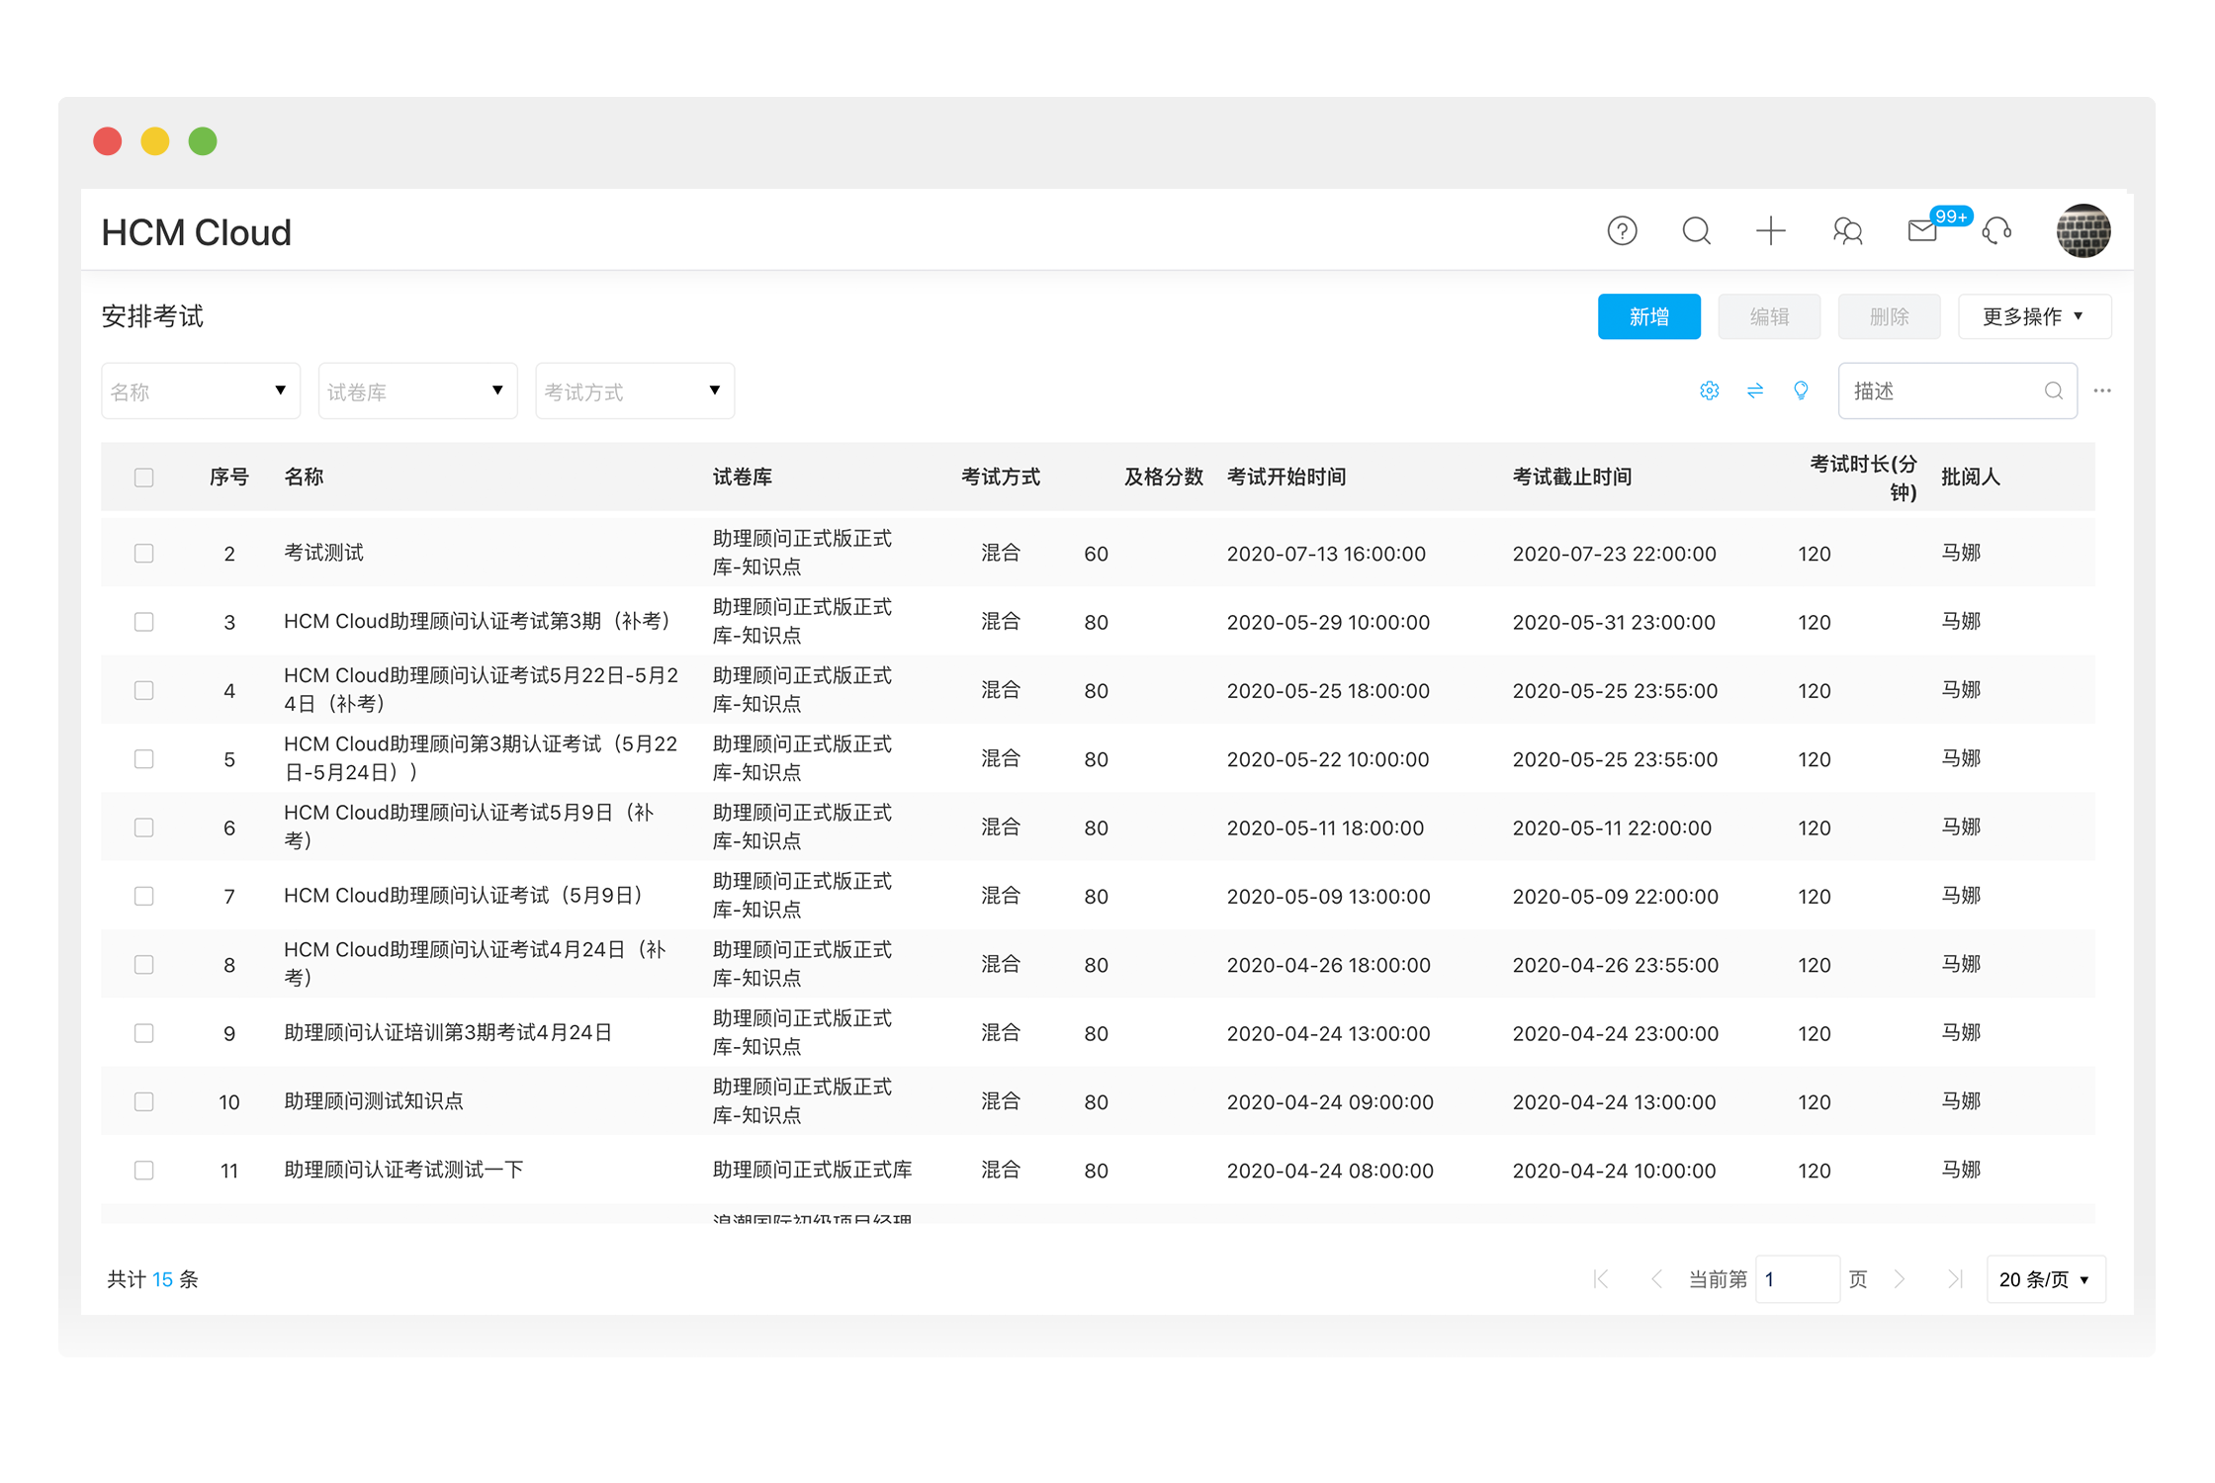Select checkbox for 助理顾问认证培训第3期考试4月24日
Screen dimensions: 2215x1483
[x=144, y=1033]
